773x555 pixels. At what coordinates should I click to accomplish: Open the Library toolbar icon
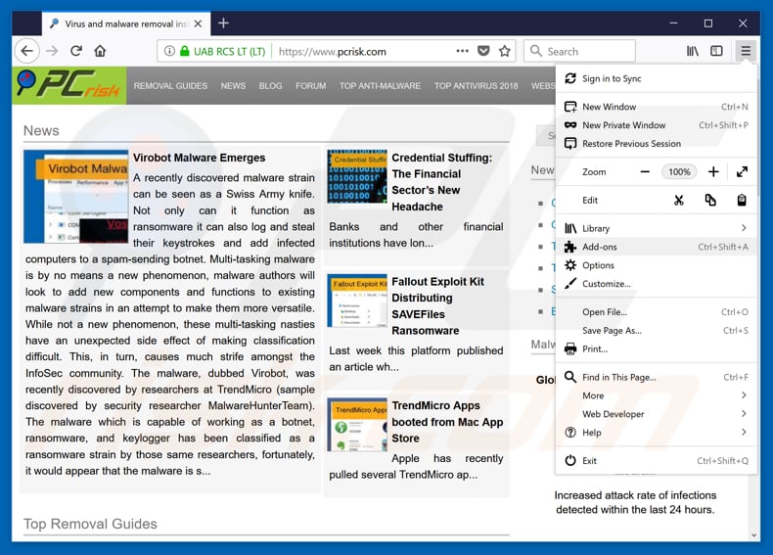pos(693,51)
